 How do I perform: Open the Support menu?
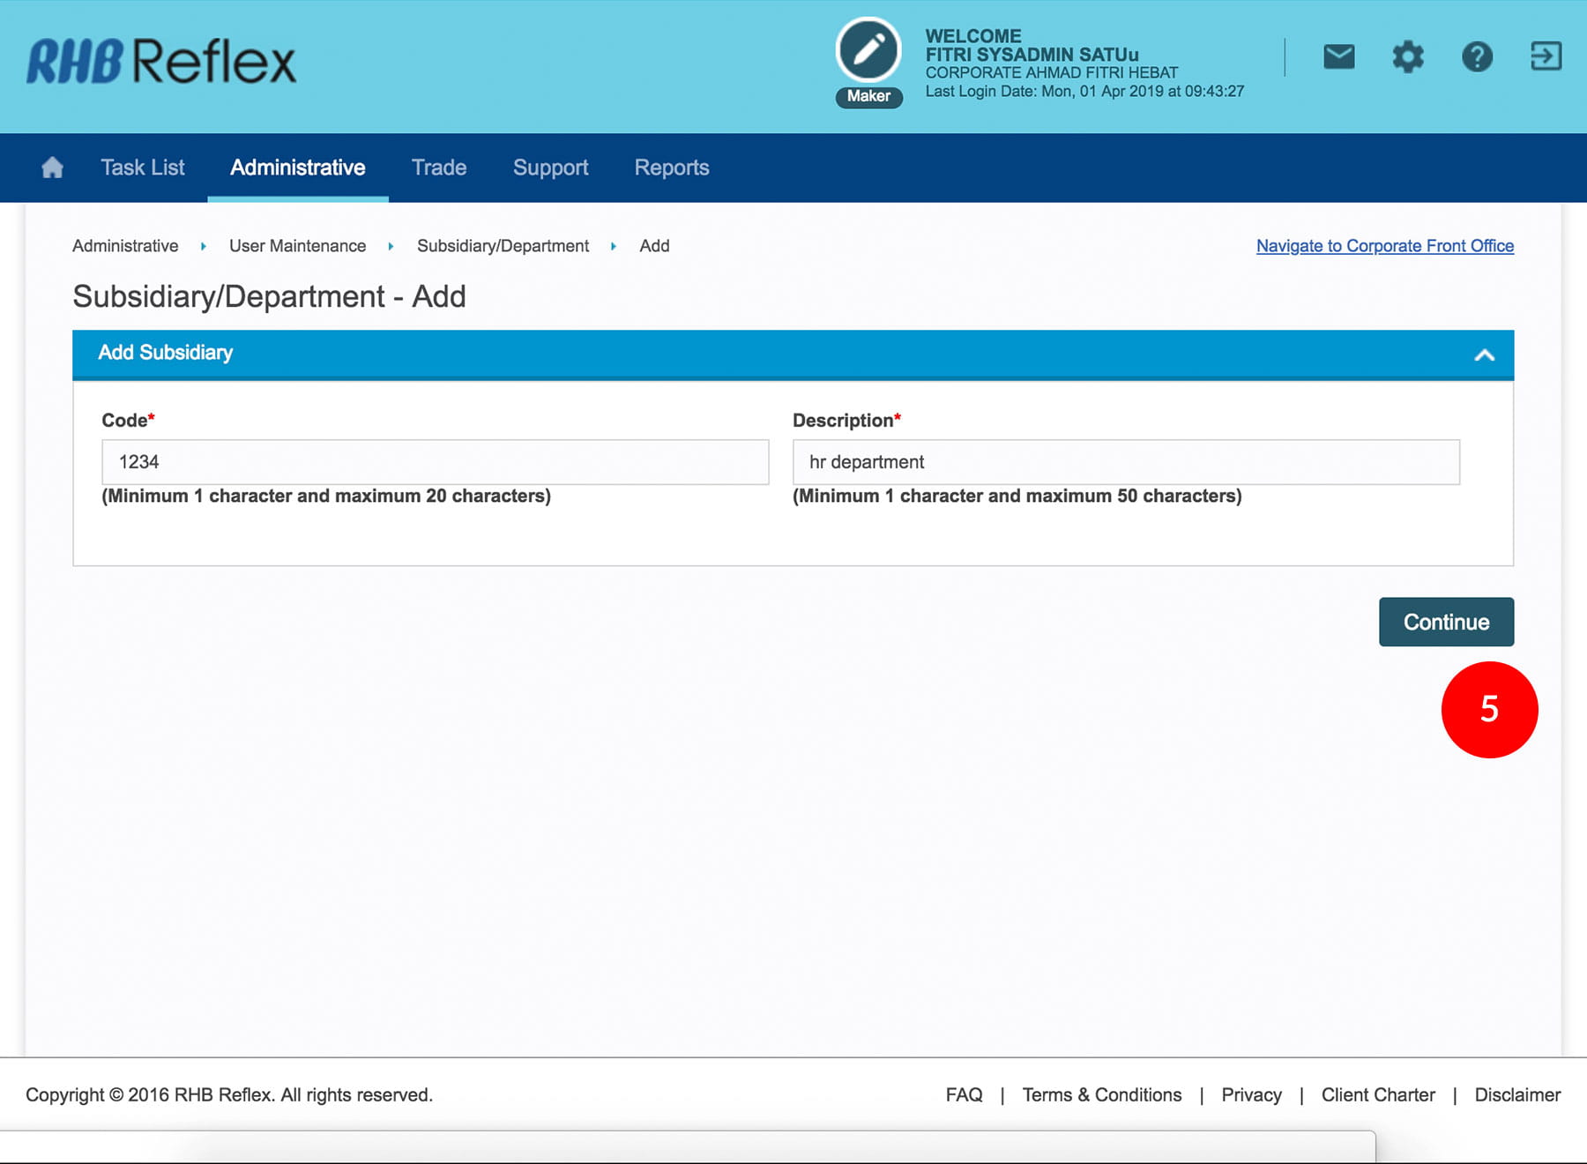[550, 168]
